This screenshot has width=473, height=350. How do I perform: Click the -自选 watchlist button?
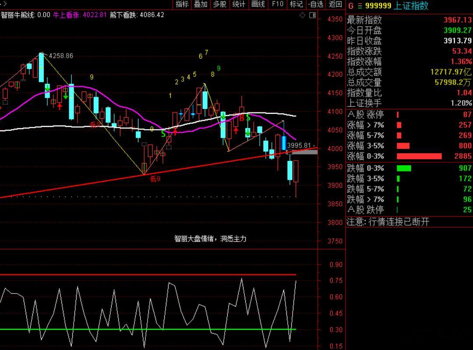pos(316,4)
